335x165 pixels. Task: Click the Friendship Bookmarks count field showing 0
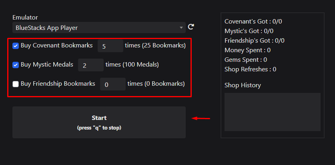(x=113, y=84)
